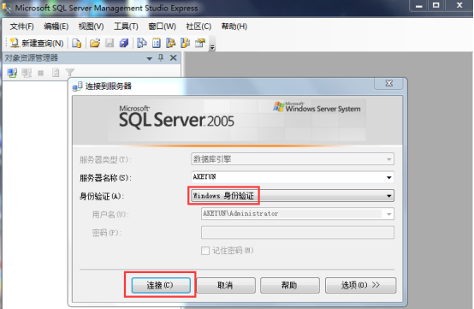Click the New Query (新建查询) toolbar button
Image resolution: width=474 pixels, height=309 pixels.
37,44
